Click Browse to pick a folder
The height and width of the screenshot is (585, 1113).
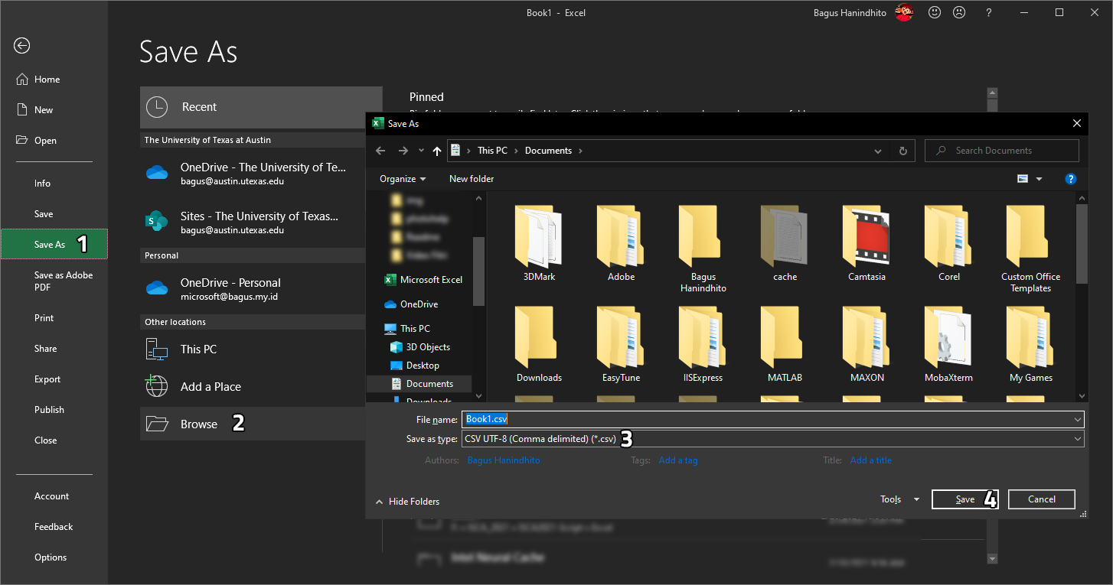coord(253,424)
